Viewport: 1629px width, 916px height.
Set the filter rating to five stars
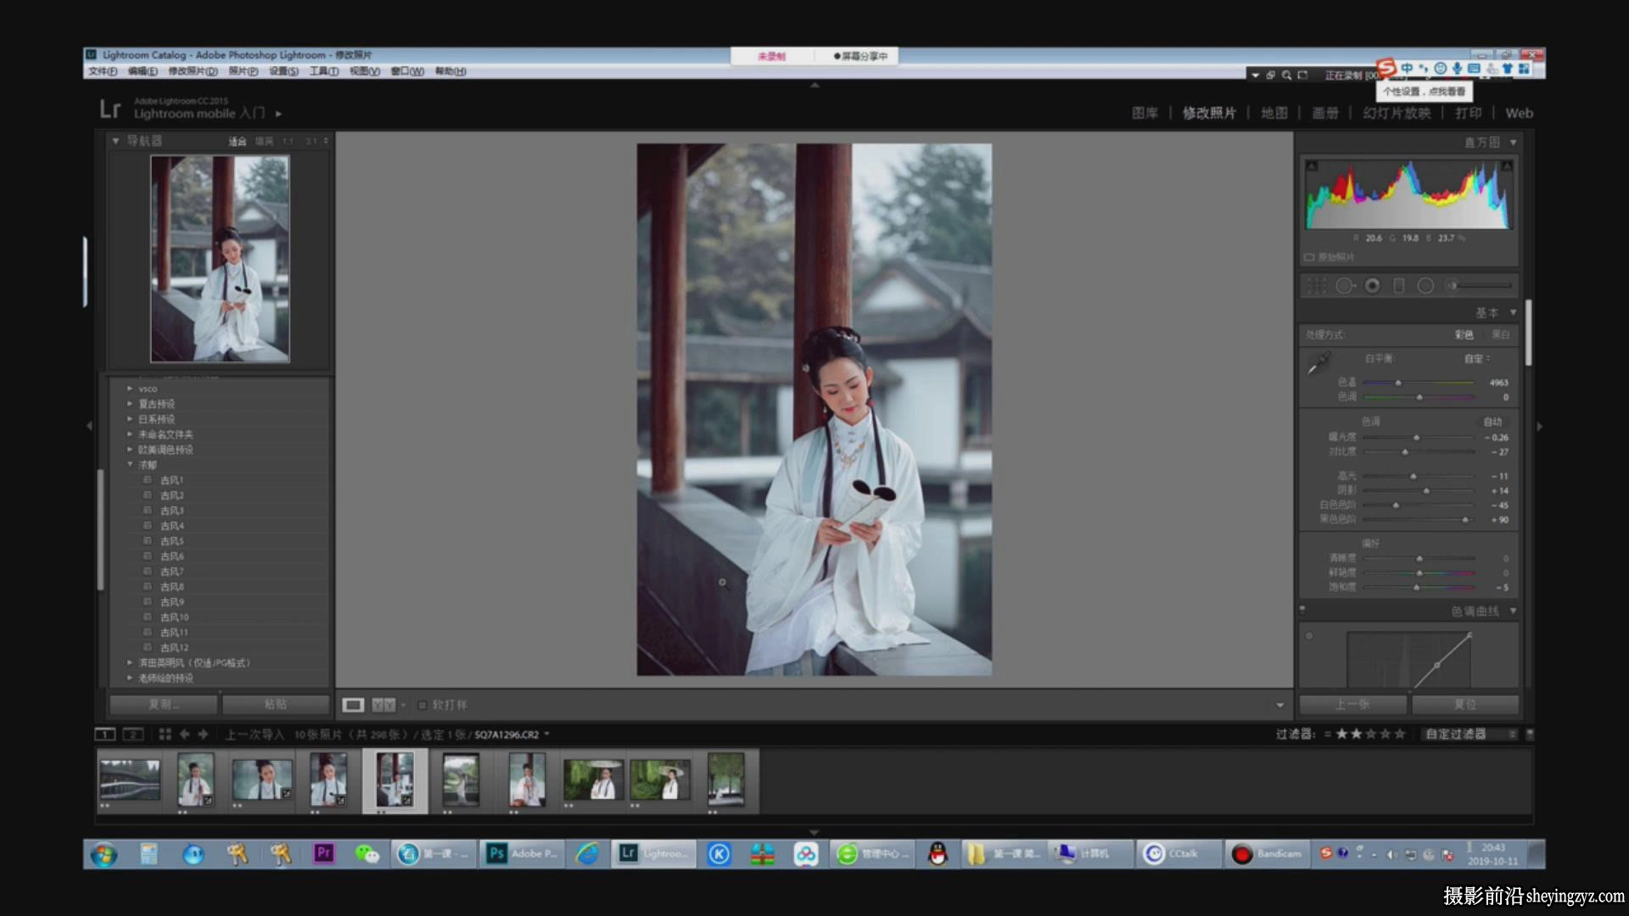coord(1400,734)
